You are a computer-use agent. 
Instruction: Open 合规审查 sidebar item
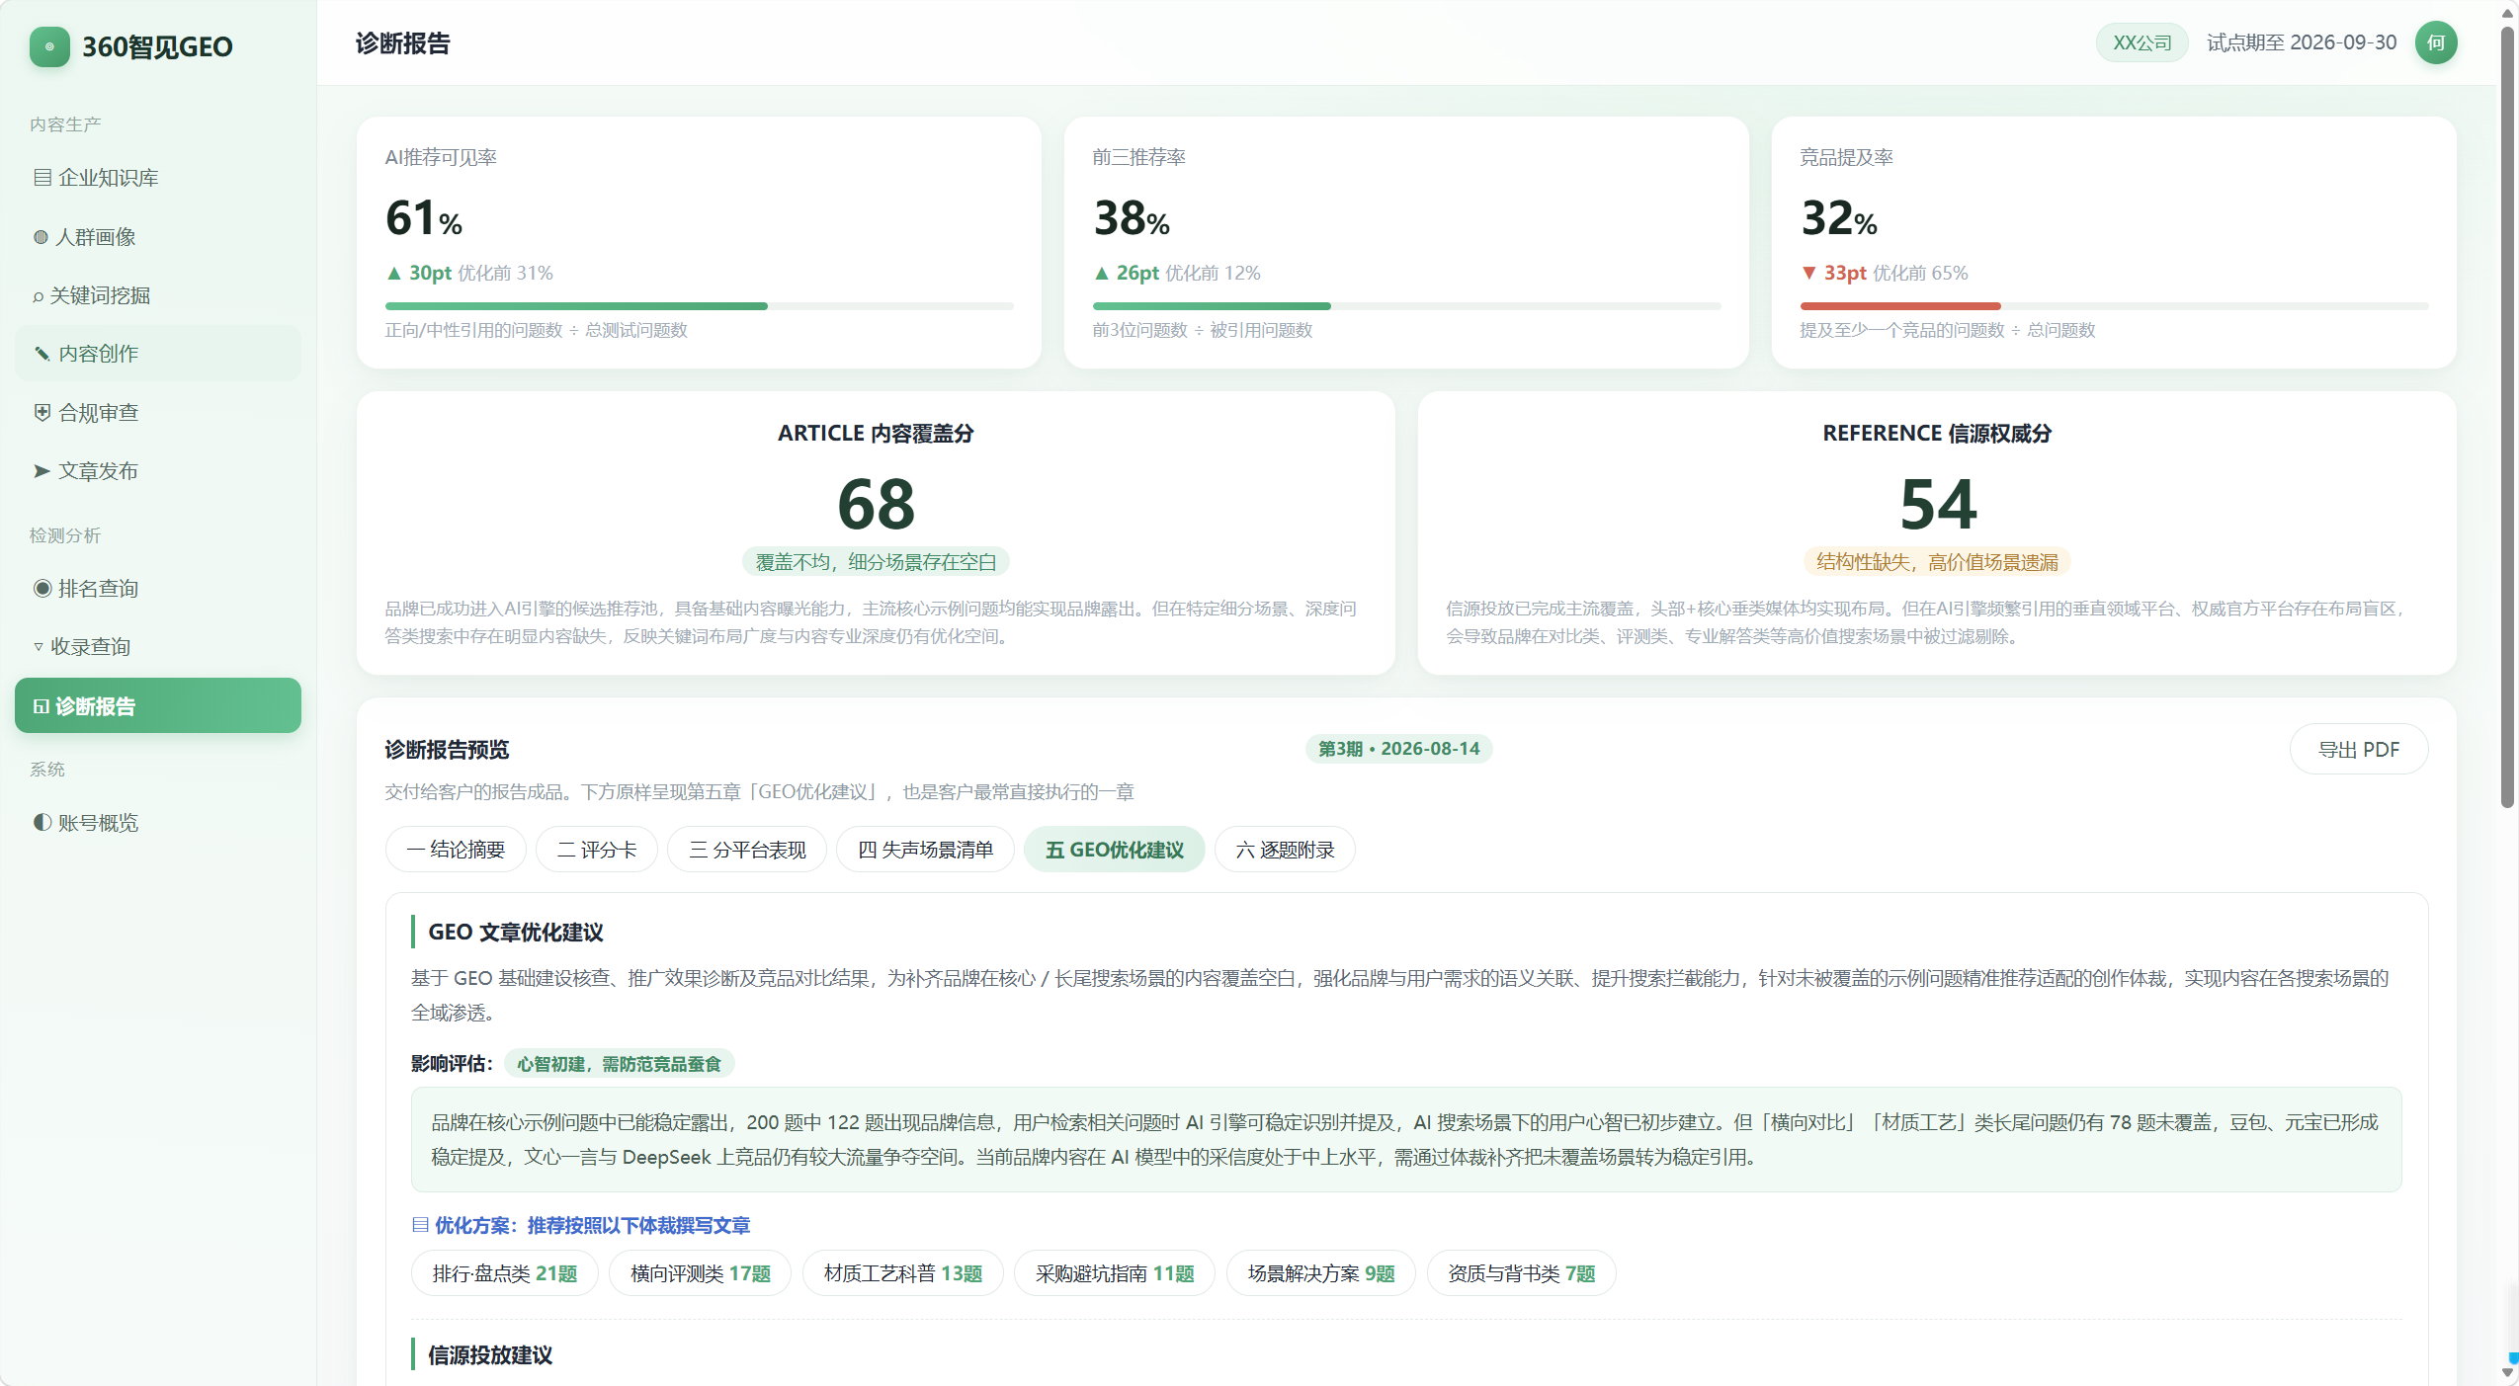pyautogui.click(x=158, y=413)
